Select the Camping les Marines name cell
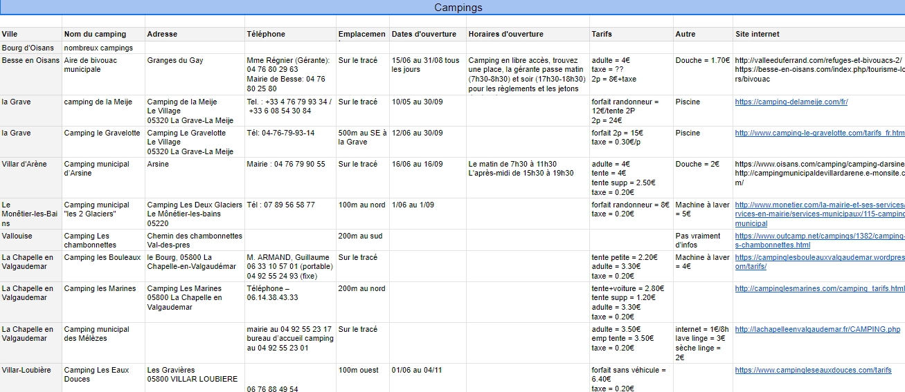905x392 pixels. [103, 302]
